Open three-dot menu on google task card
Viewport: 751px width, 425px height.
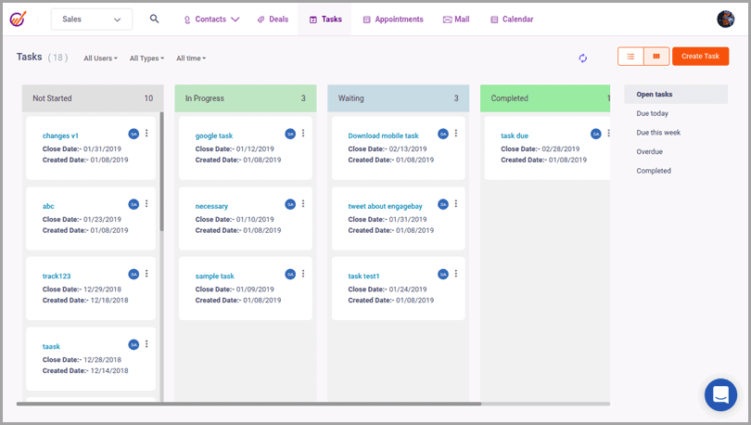303,134
